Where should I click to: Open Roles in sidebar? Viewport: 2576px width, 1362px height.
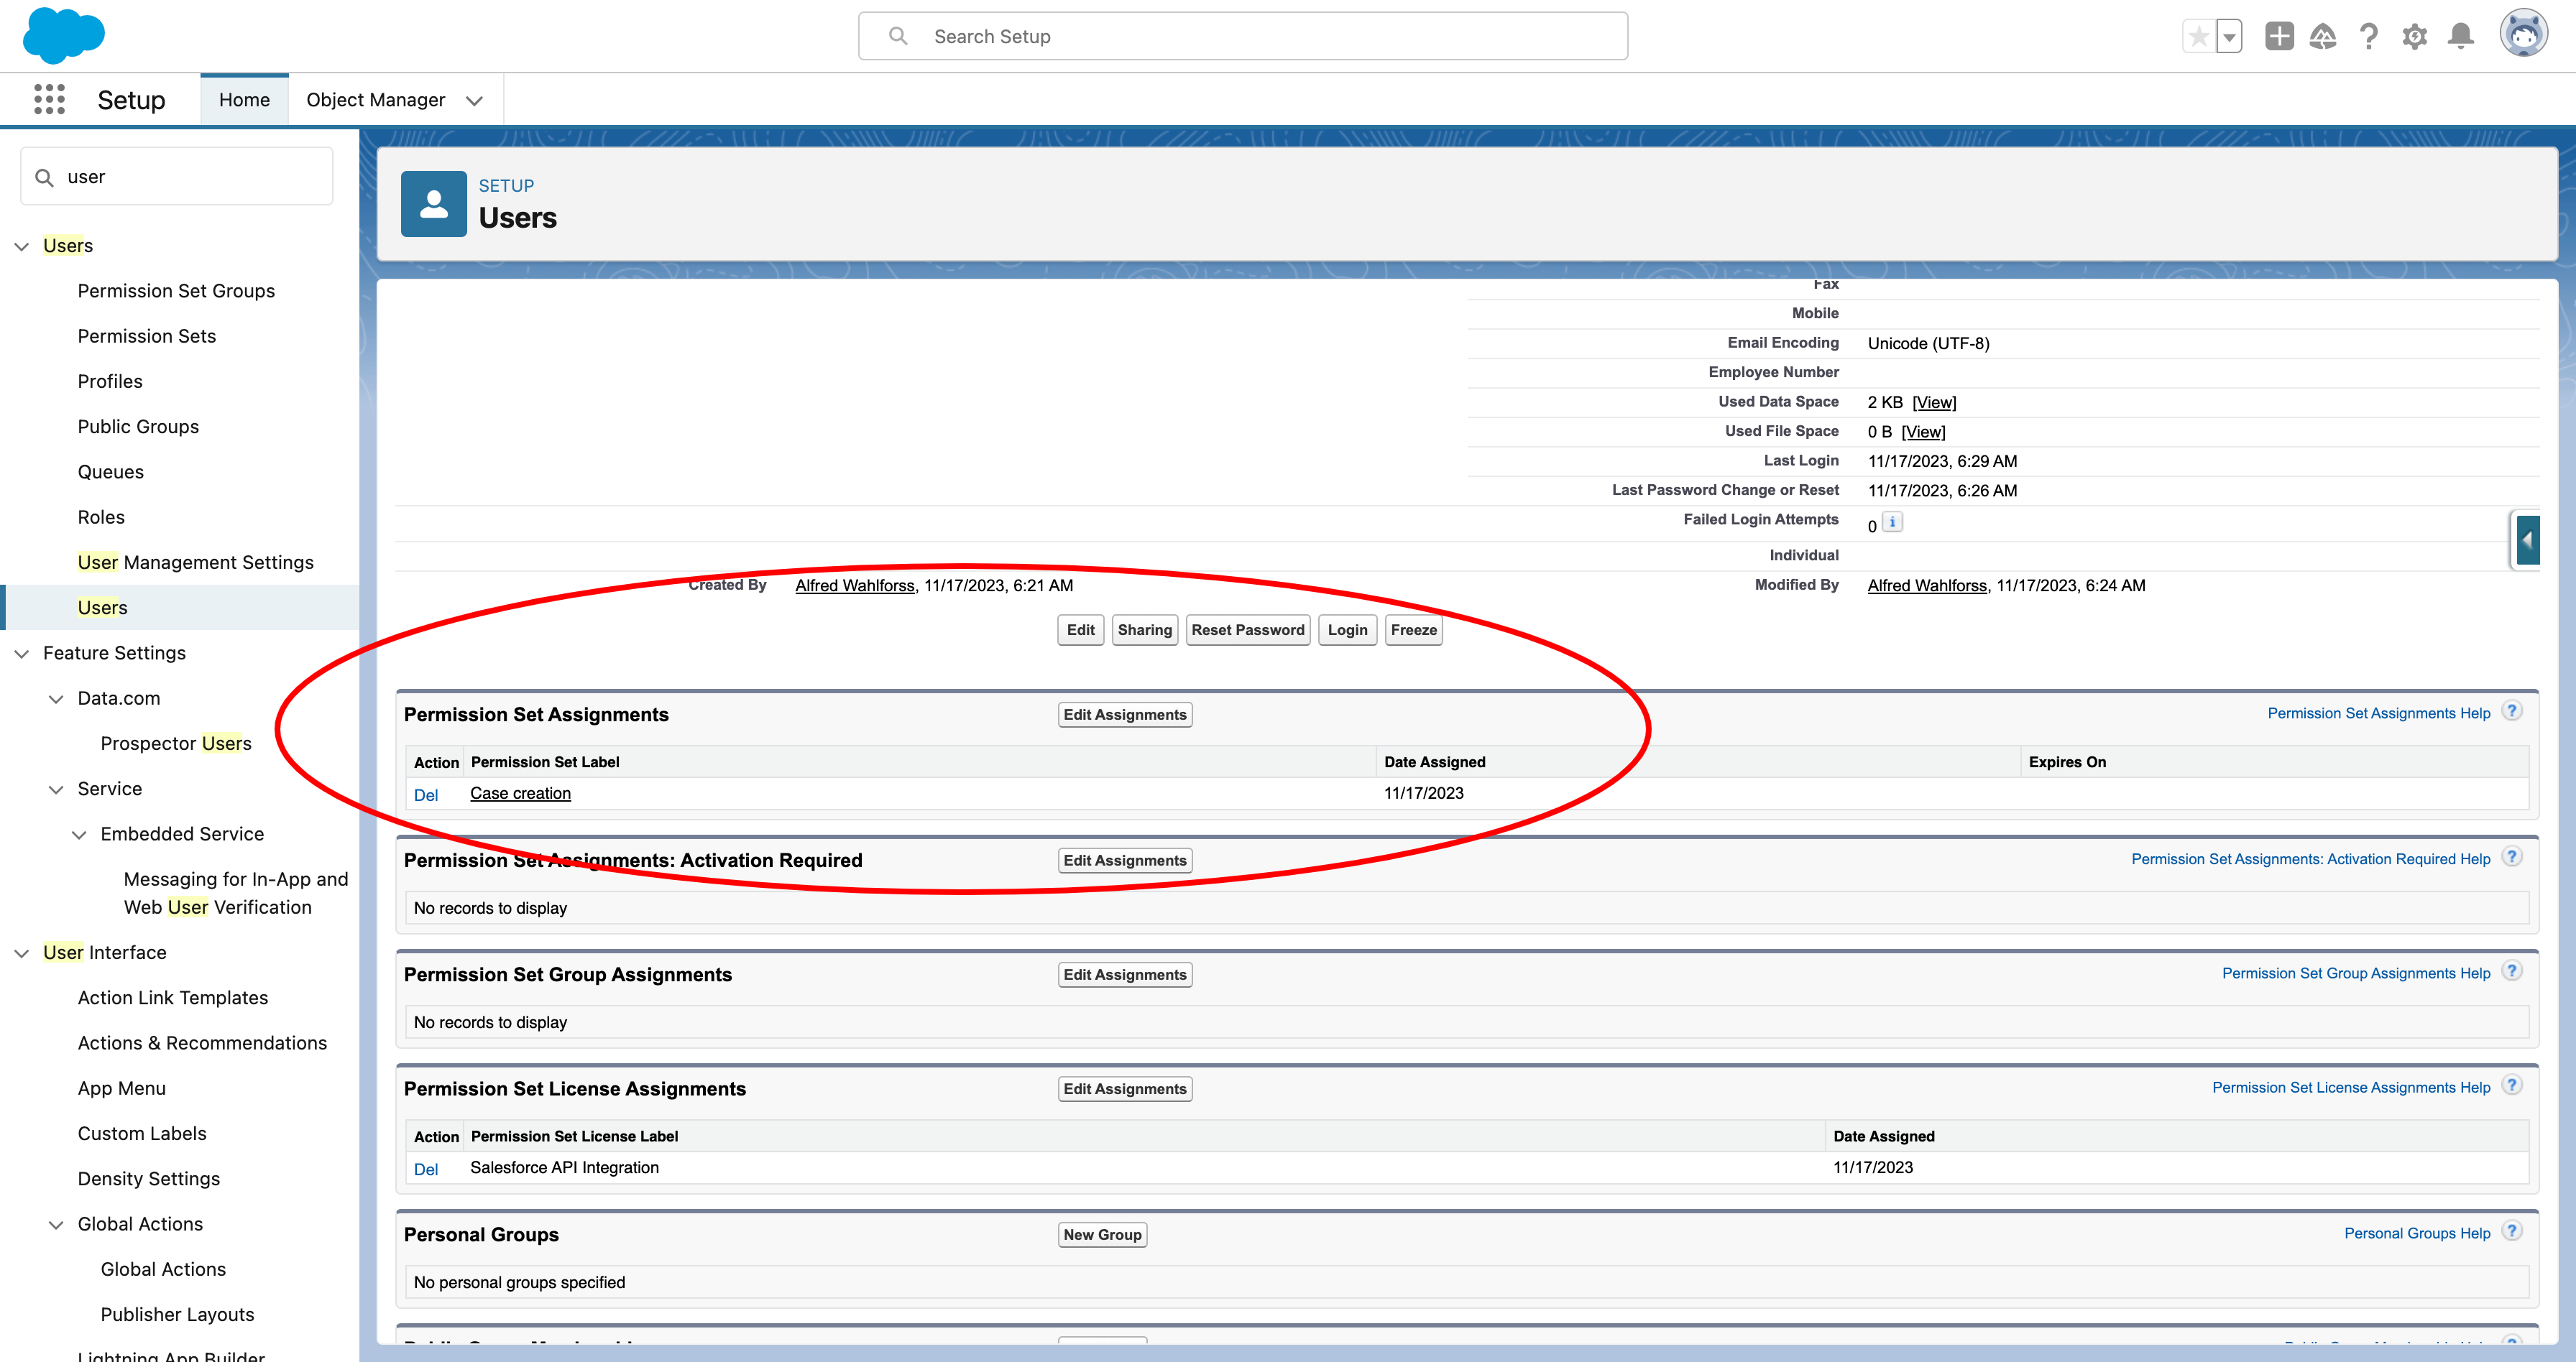click(101, 518)
